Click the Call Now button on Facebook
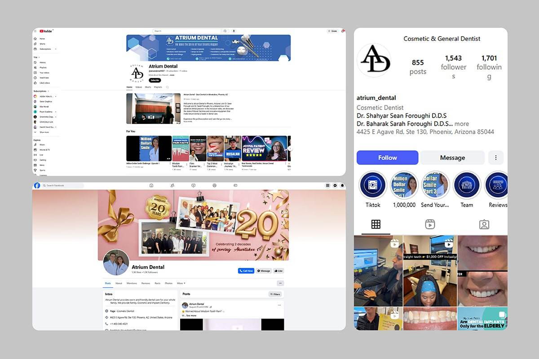Screen dimensions: 539x359 point(246,271)
